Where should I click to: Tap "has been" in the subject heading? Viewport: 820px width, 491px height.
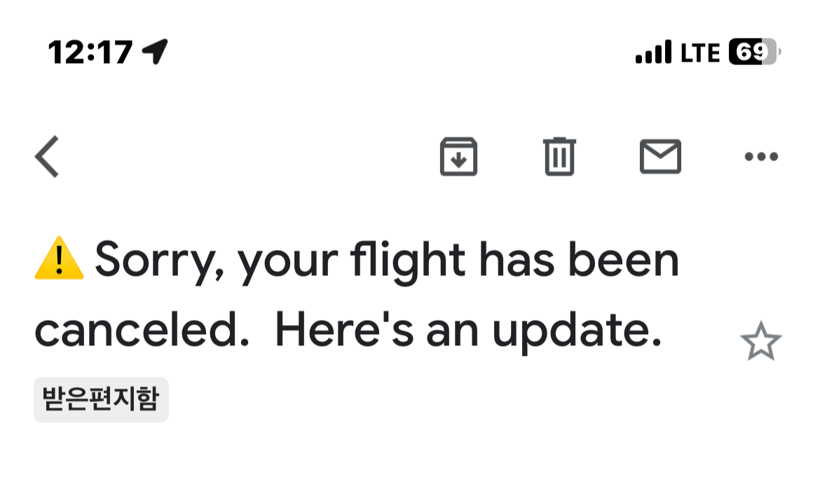[579, 259]
